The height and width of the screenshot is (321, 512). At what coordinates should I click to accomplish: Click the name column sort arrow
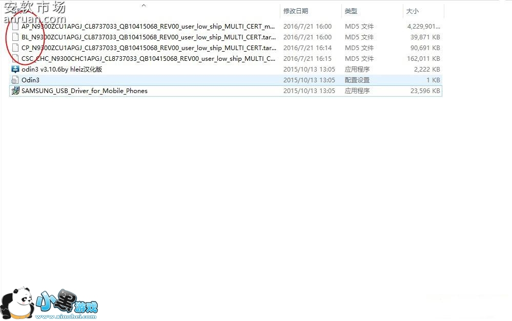(144, 5)
